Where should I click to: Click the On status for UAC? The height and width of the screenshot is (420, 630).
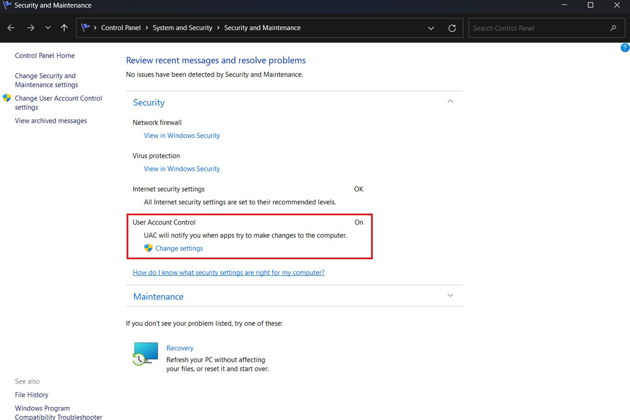pyautogui.click(x=359, y=222)
